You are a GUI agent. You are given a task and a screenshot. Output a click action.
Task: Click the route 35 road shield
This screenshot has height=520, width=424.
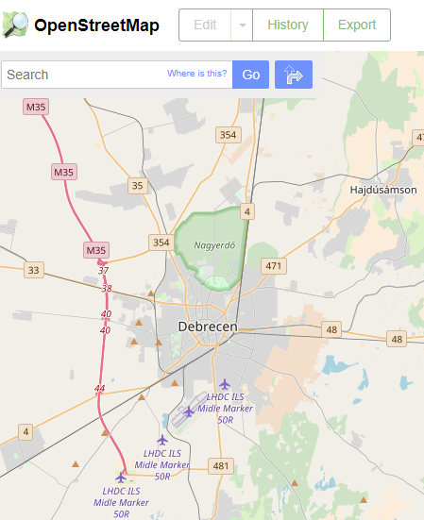[138, 186]
